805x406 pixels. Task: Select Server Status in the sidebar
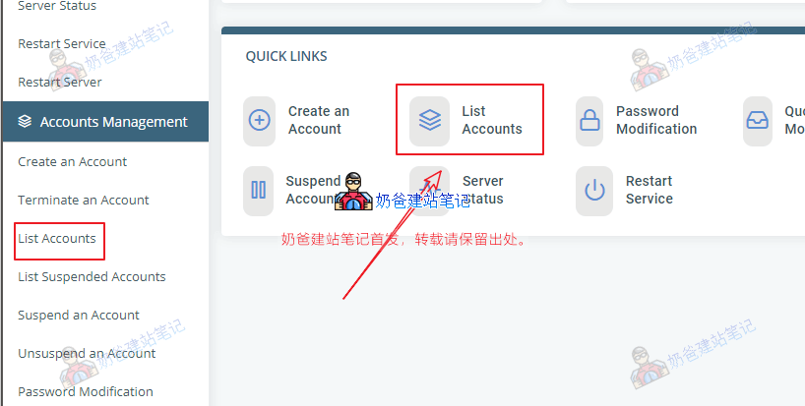[57, 6]
